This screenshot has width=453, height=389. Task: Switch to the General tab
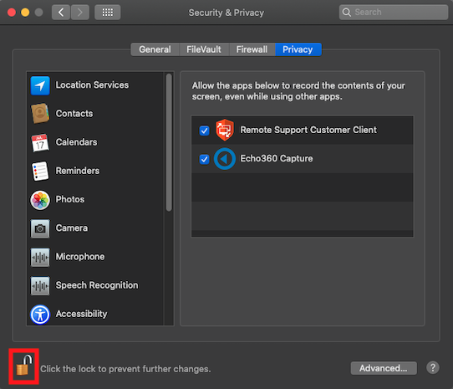155,49
